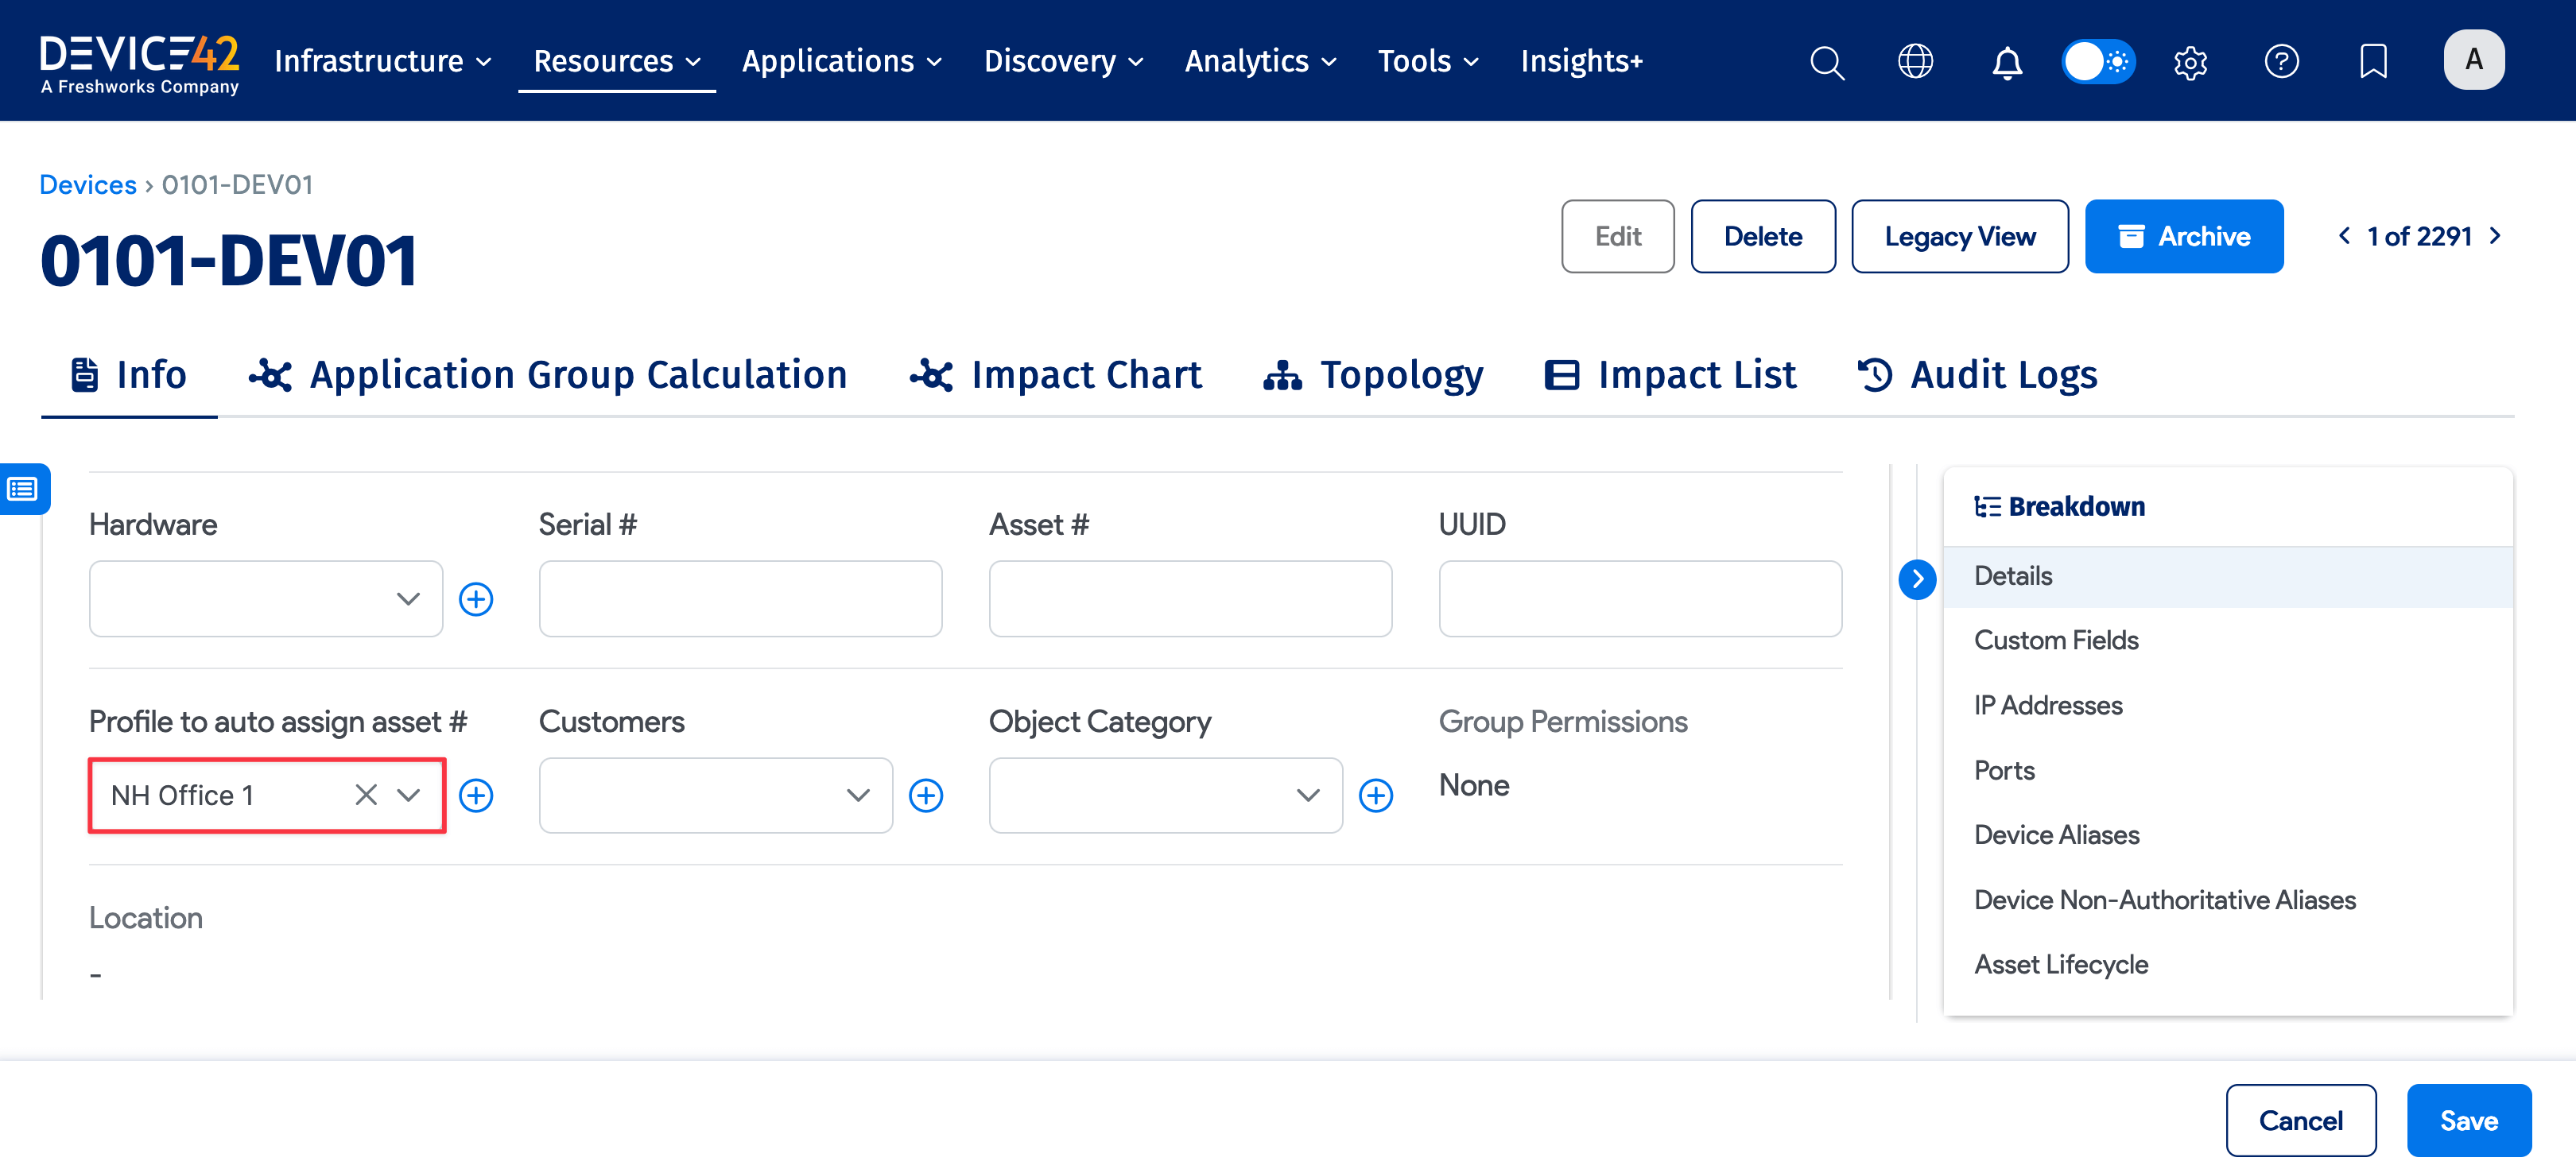
Task: Open the settings gear icon
Action: 2190,61
